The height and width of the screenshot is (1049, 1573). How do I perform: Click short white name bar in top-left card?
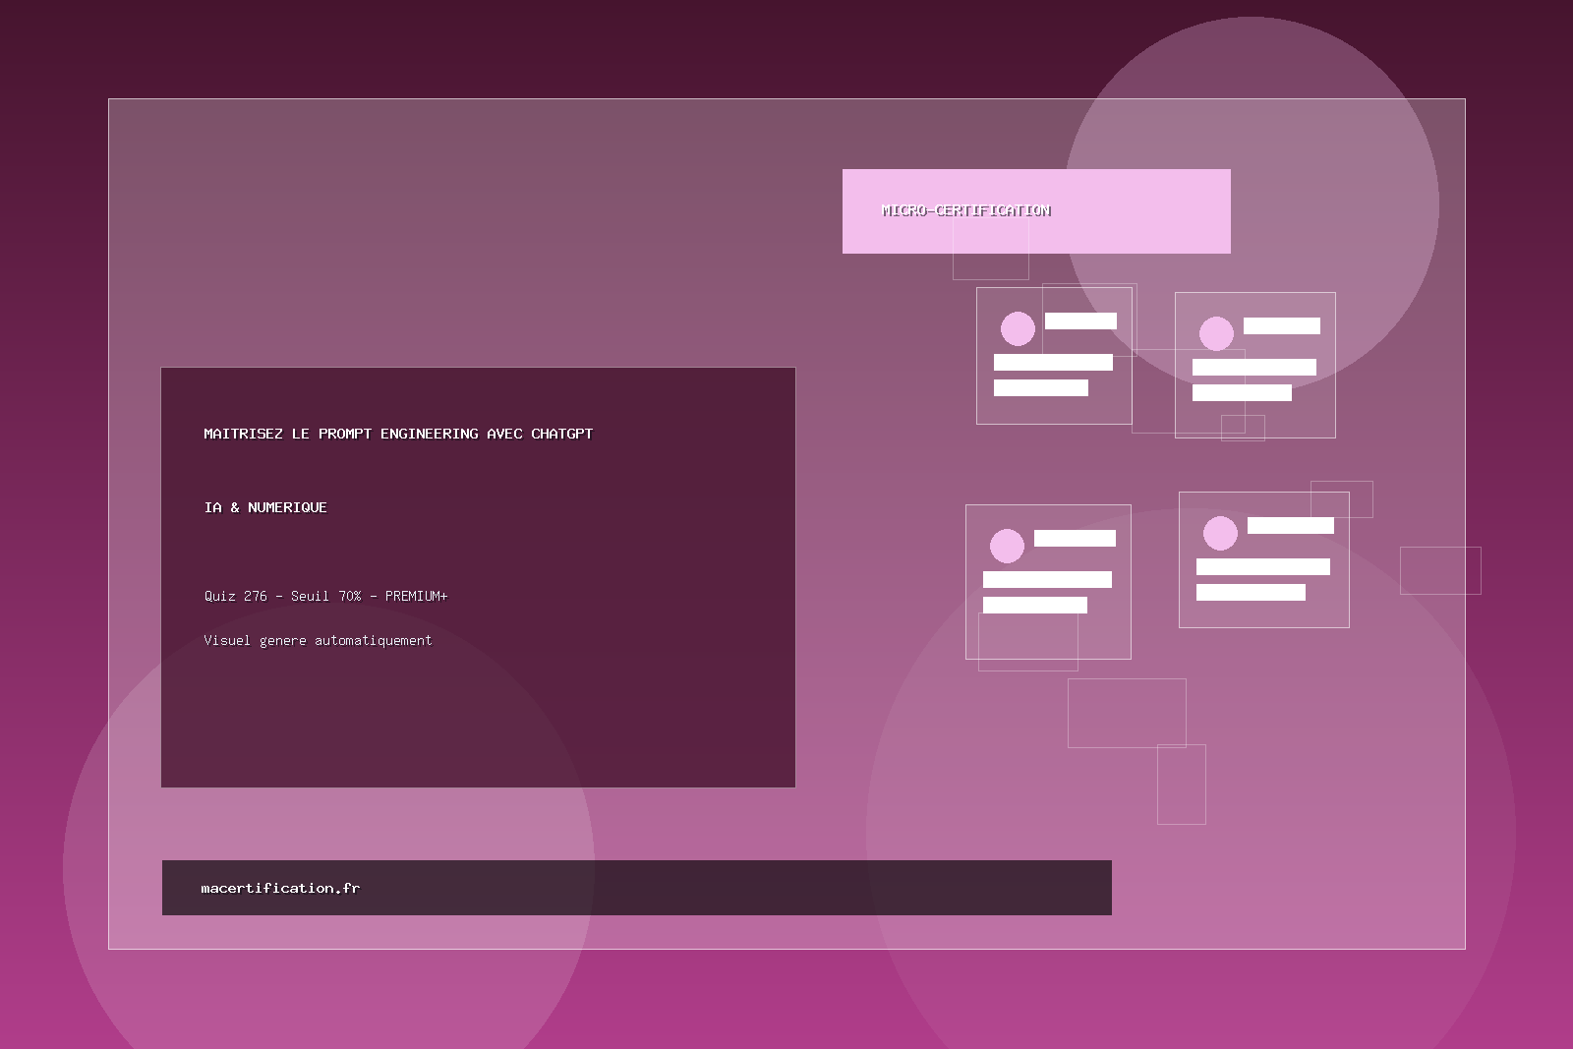click(x=1080, y=321)
